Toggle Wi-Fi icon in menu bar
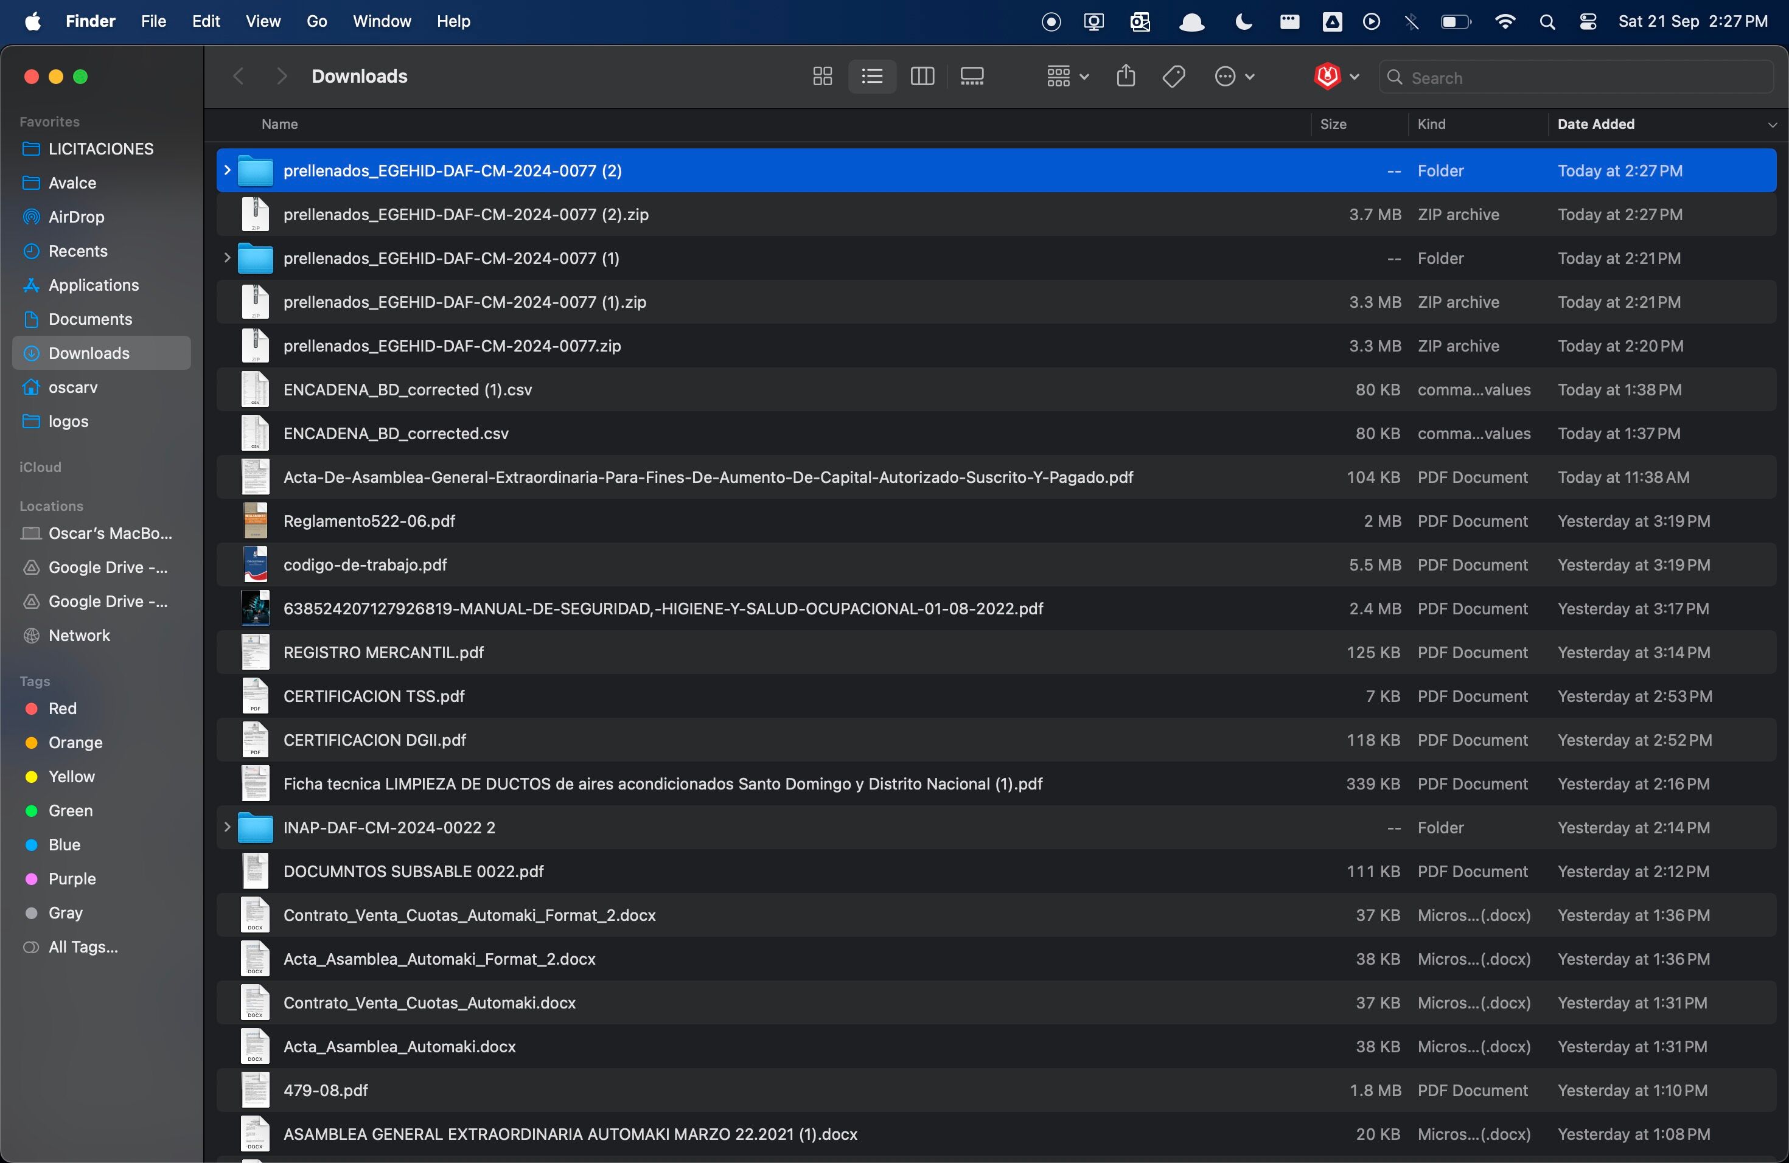The width and height of the screenshot is (1789, 1163). coord(1505,22)
